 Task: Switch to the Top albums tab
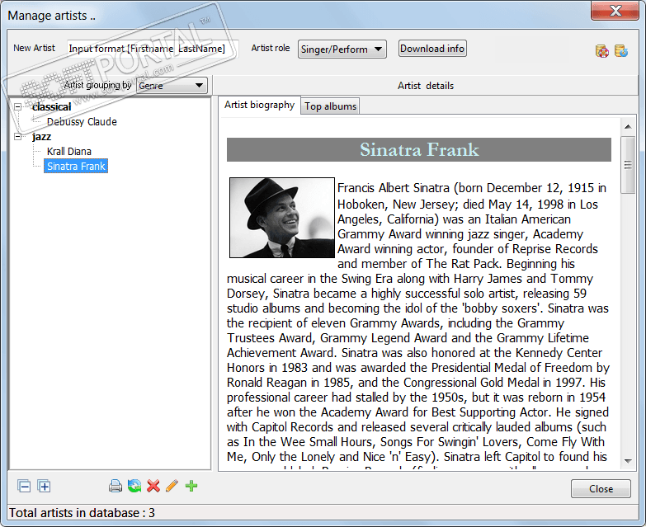(x=330, y=106)
